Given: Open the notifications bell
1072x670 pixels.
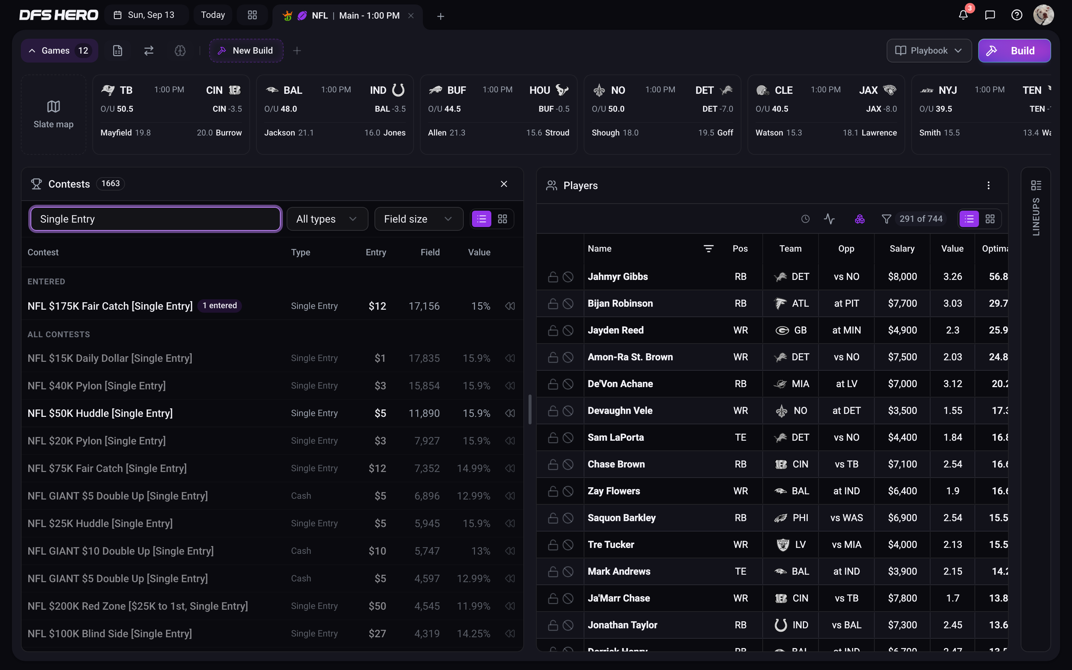Looking at the screenshot, I should tap(963, 15).
